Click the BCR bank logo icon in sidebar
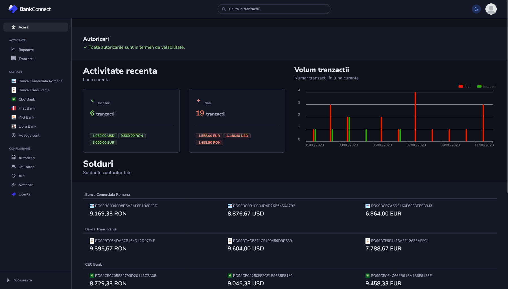Image resolution: width=508 pixels, height=289 pixels. [14, 81]
